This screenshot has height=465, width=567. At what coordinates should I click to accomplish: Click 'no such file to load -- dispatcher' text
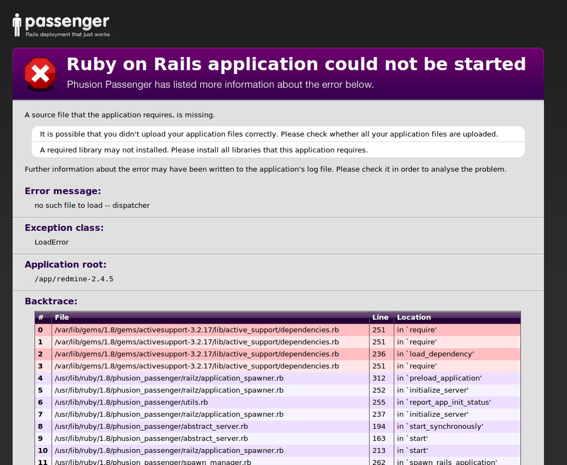(92, 206)
